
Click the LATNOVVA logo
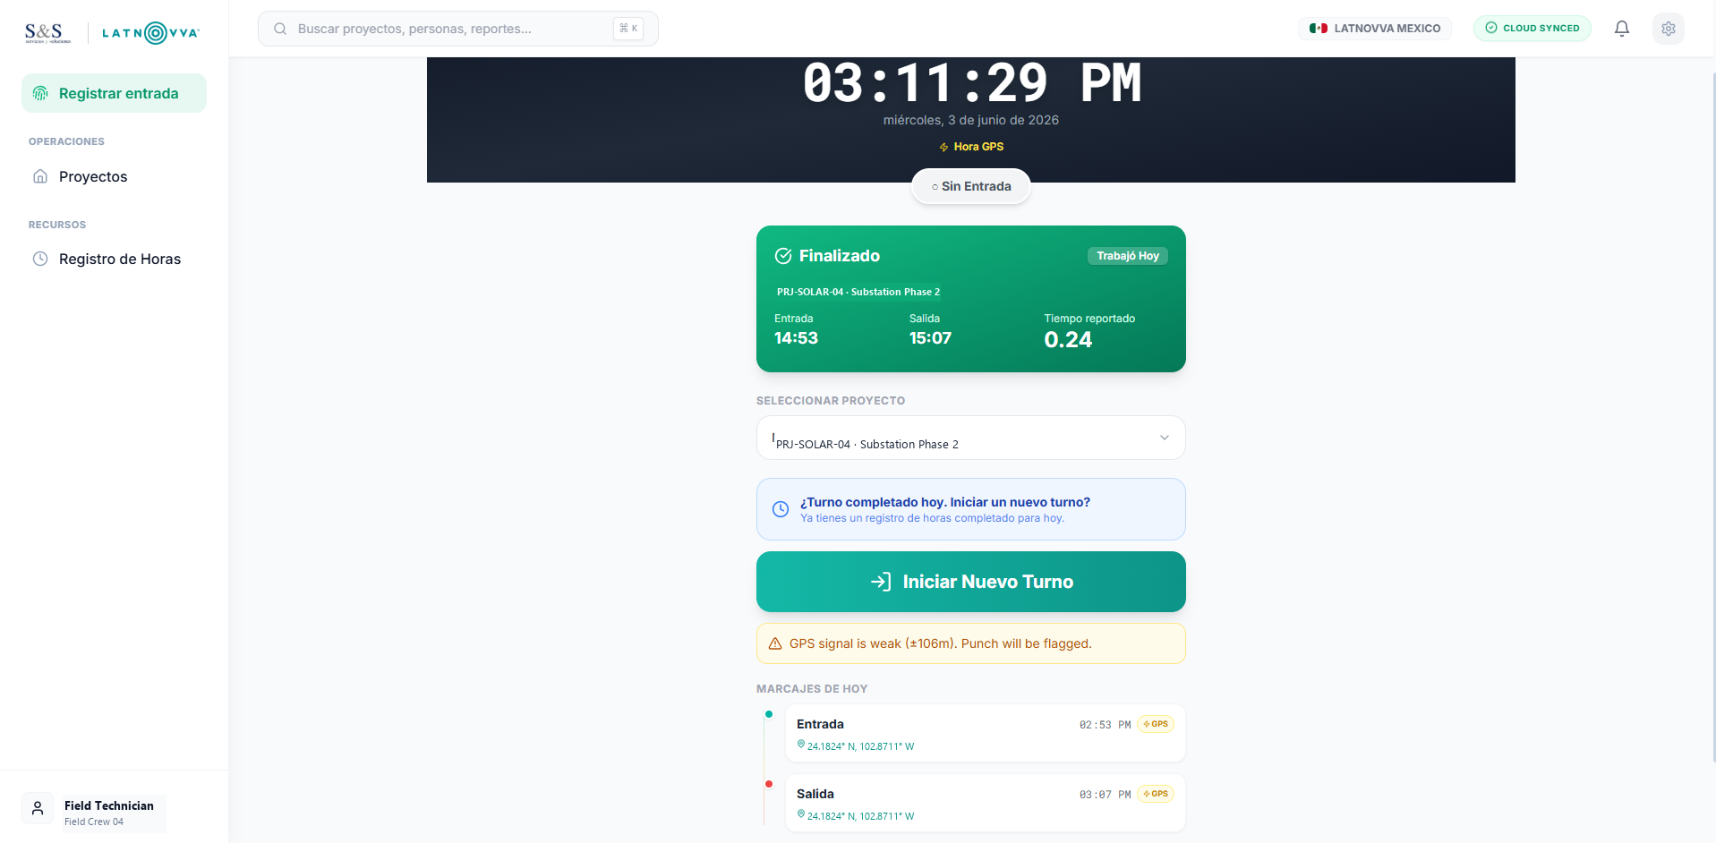pyautogui.click(x=150, y=33)
